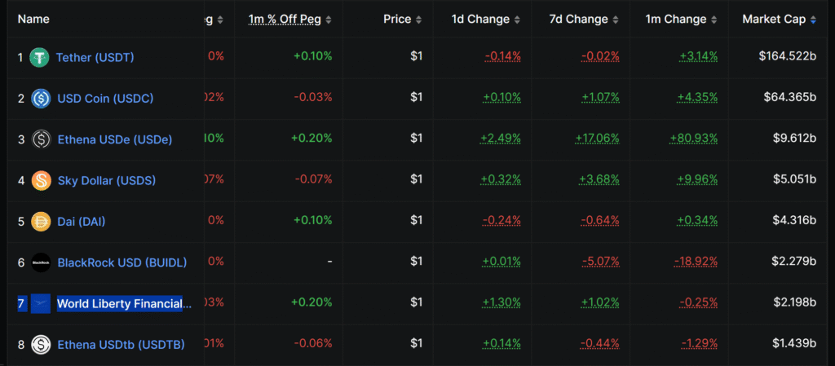
Task: Open the Ethena USDe (USDe) link
Action: pyautogui.click(x=114, y=139)
